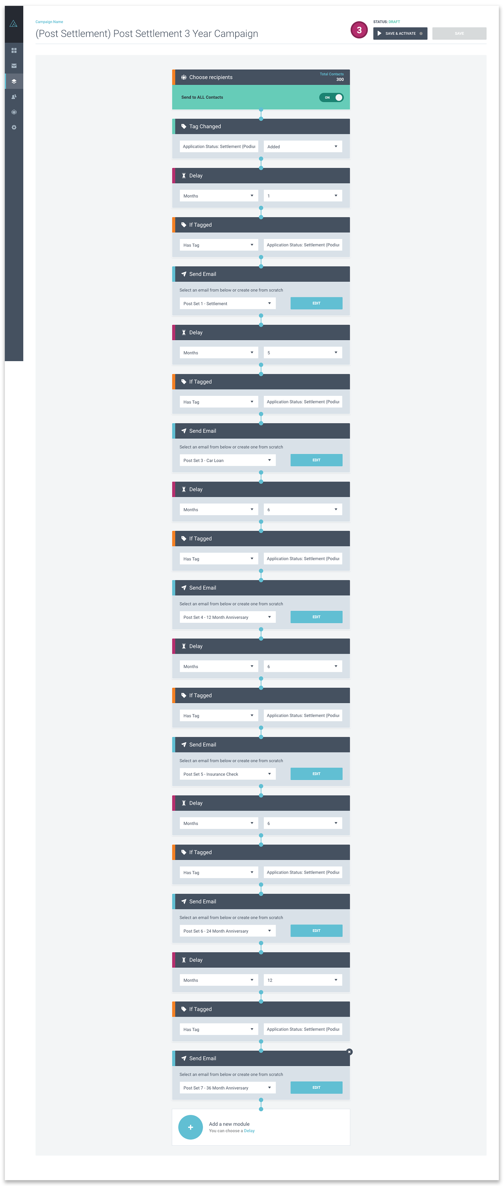Click EDIT next to Post Set 1 - Settlement
504x1186 pixels.
[316, 303]
